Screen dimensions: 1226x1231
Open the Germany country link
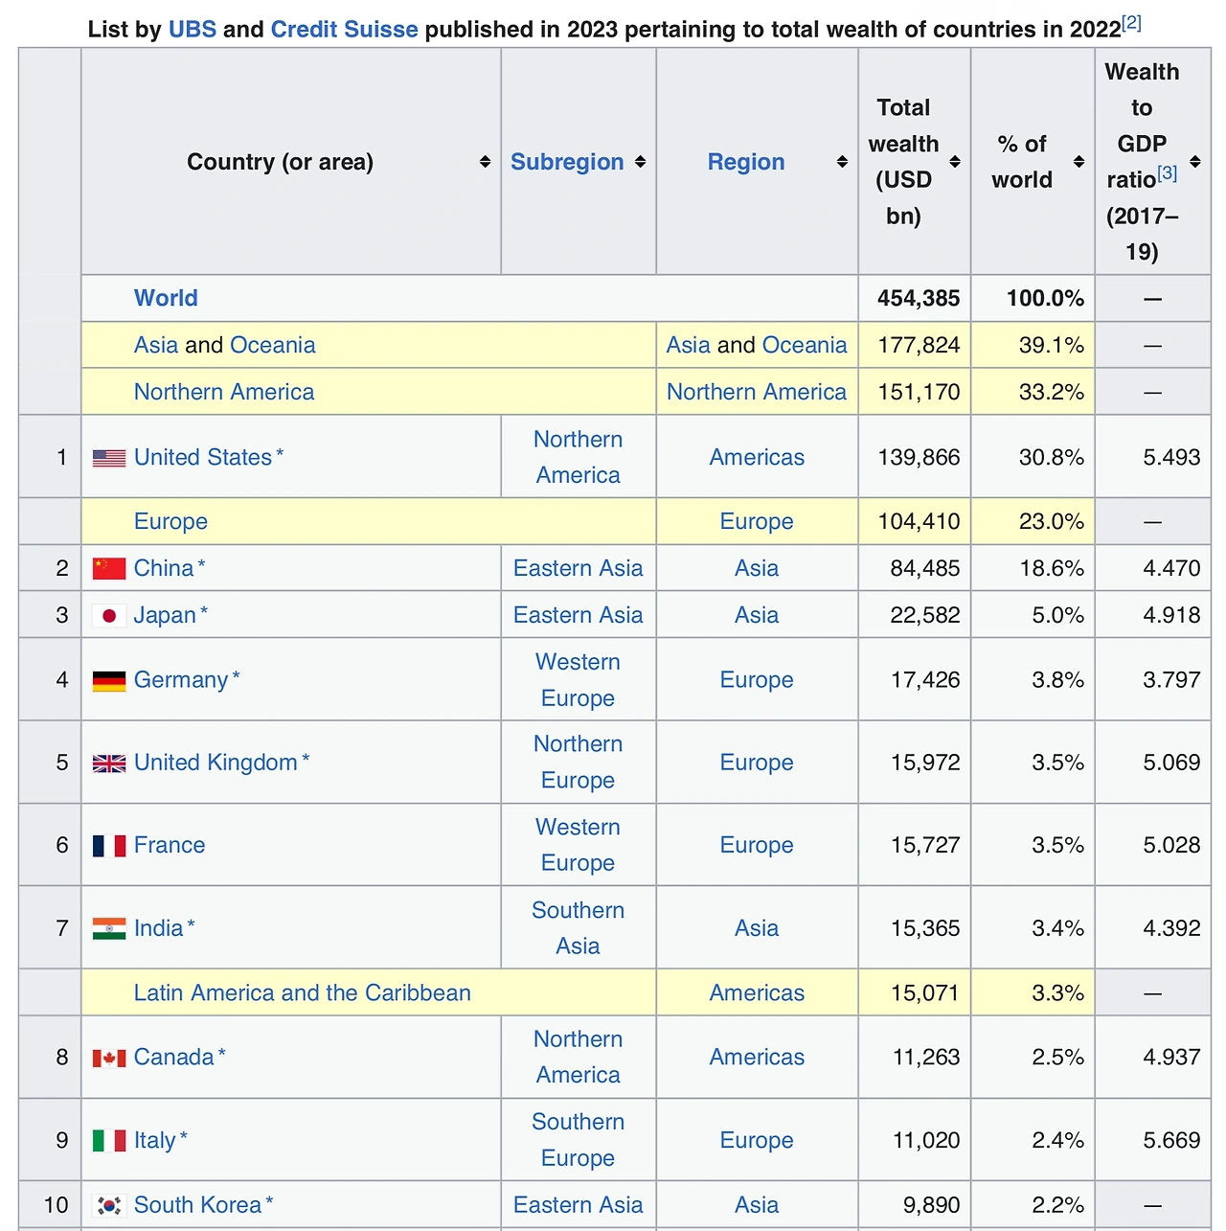[181, 680]
